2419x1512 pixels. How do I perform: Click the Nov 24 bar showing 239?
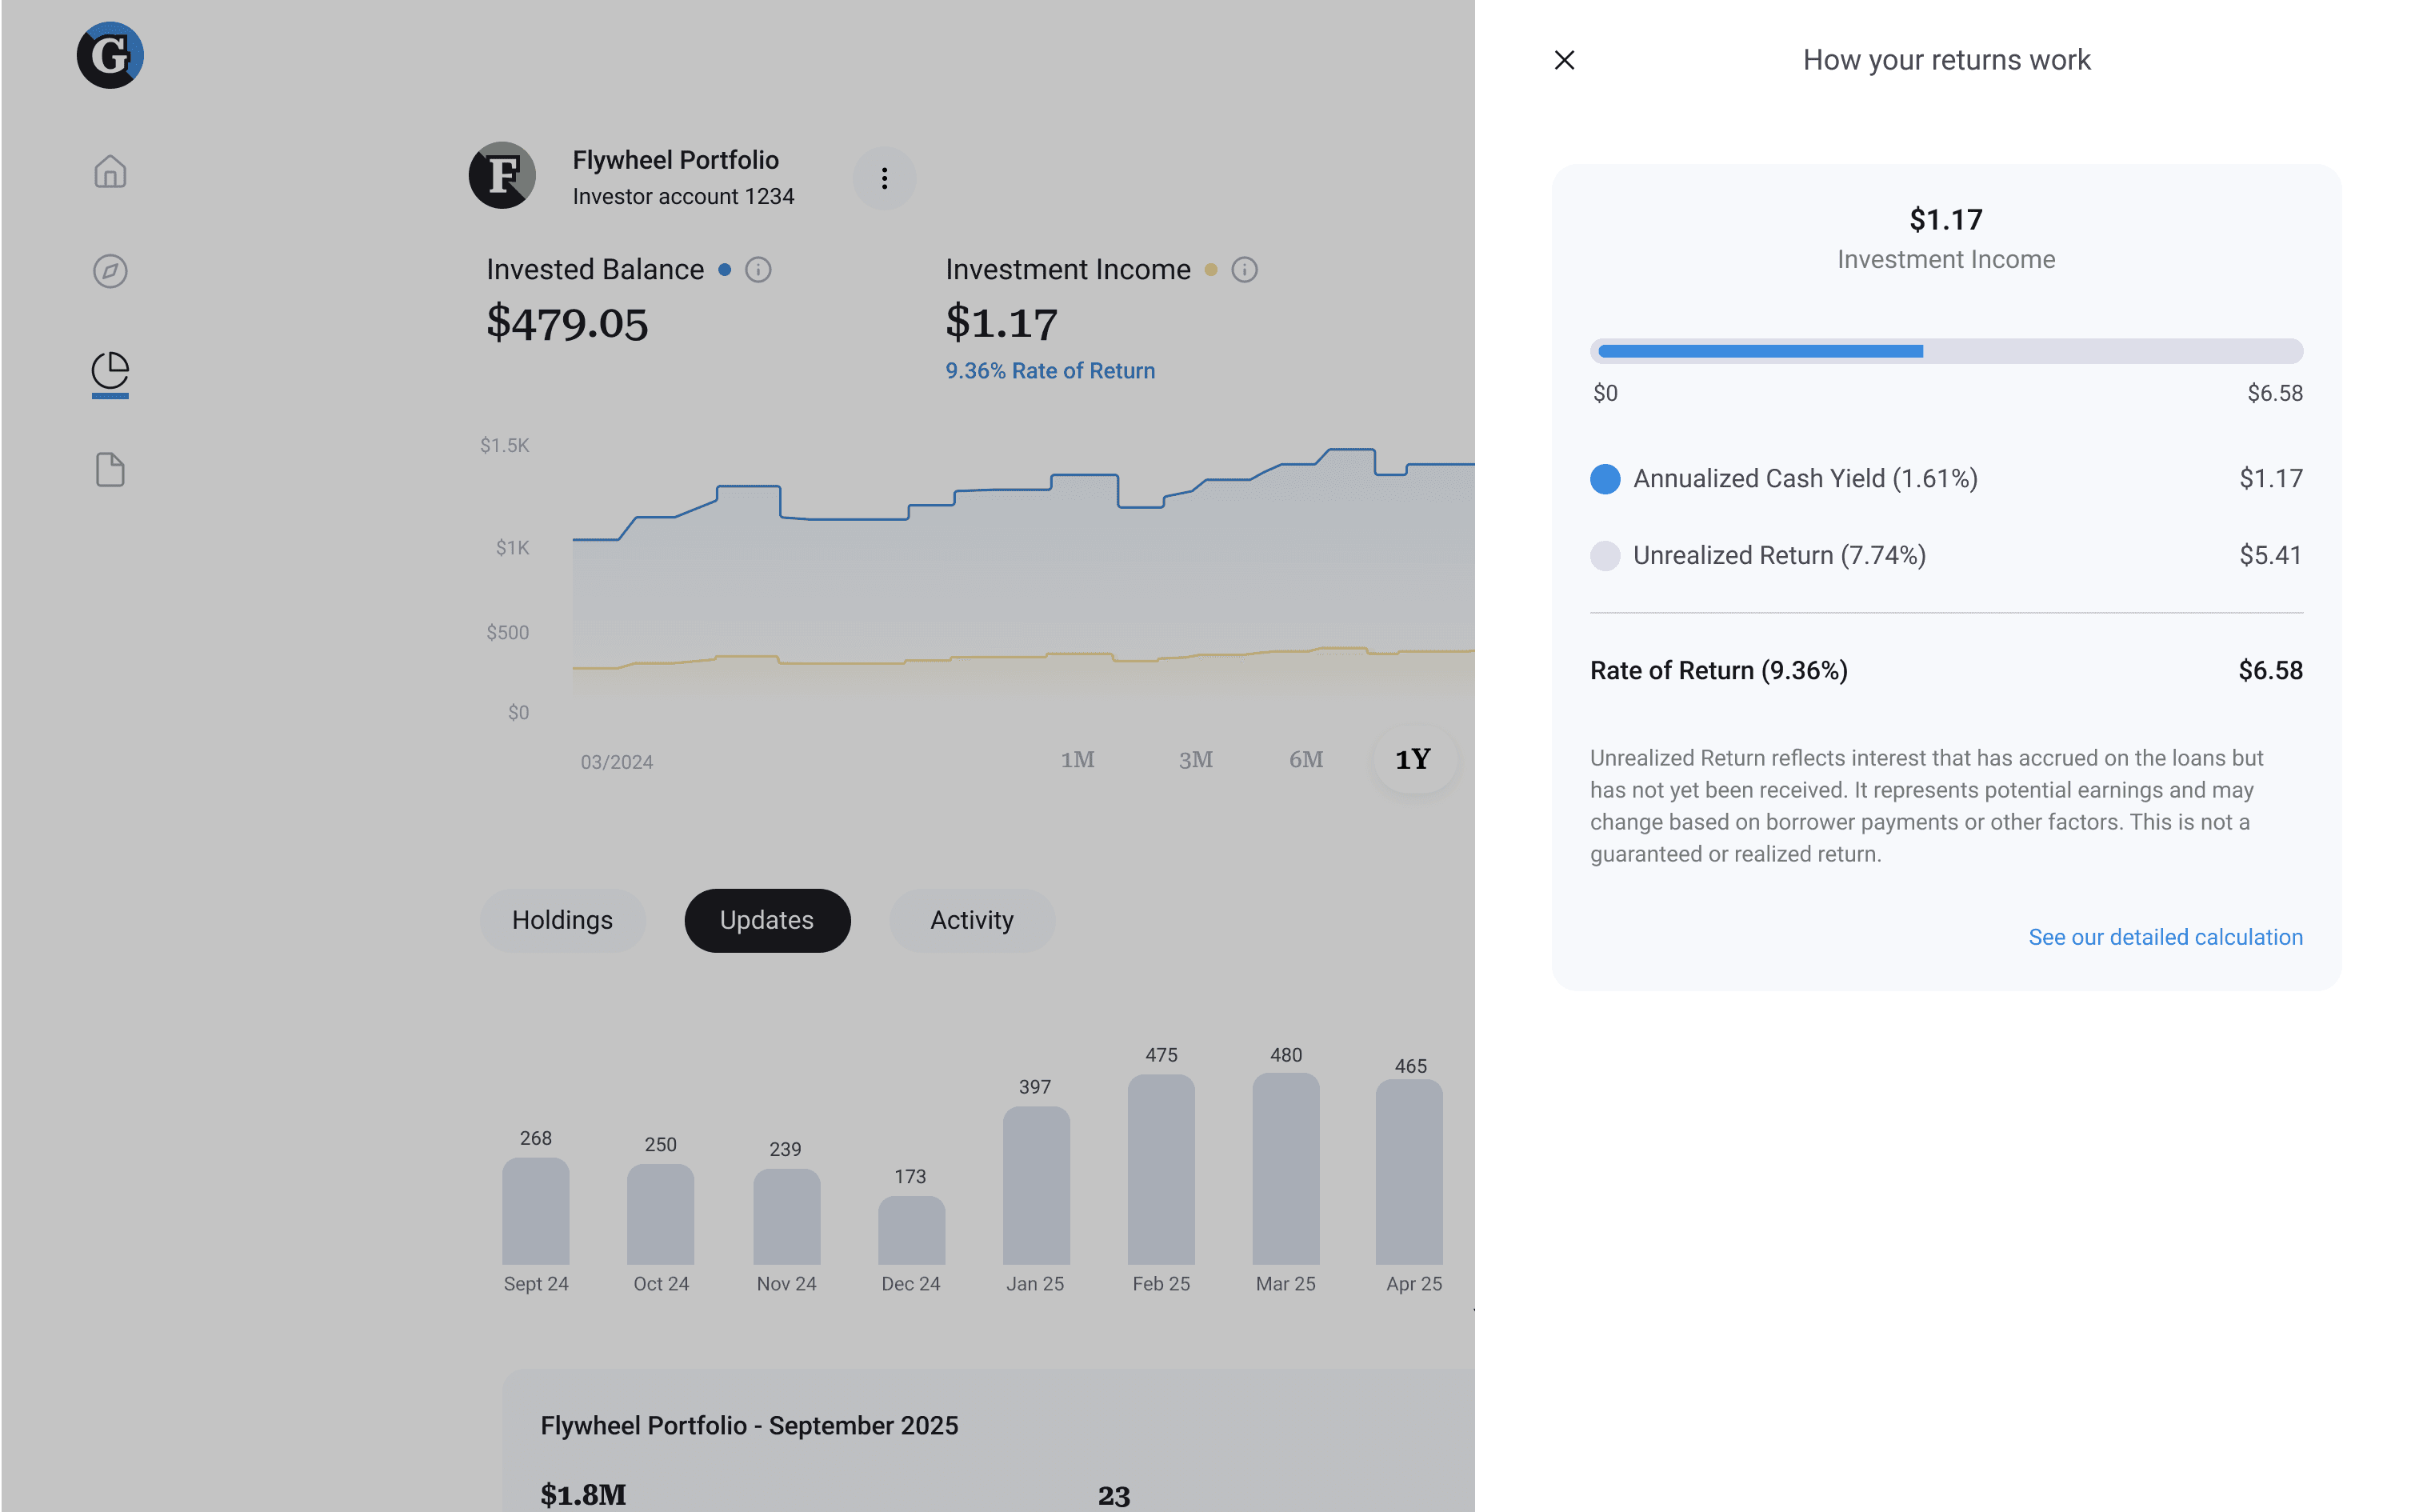click(x=786, y=1217)
